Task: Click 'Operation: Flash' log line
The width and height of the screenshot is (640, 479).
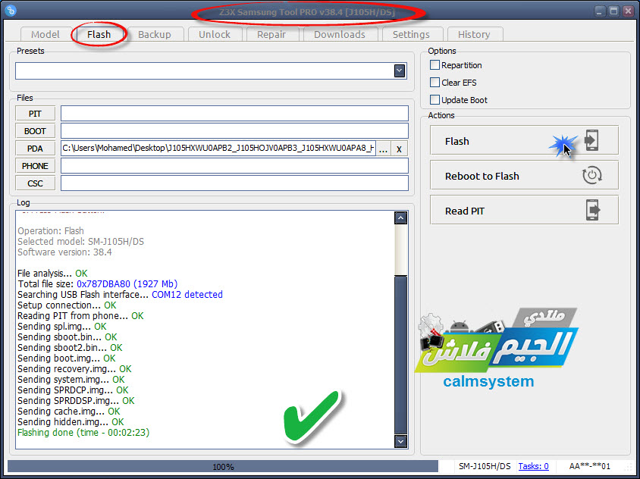Action: [51, 231]
